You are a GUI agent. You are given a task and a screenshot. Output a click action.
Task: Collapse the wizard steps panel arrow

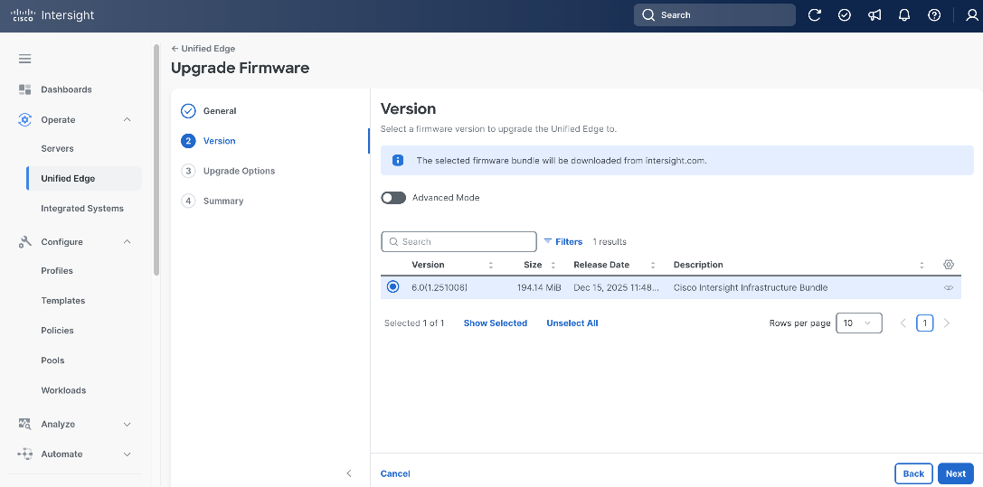coord(349,473)
